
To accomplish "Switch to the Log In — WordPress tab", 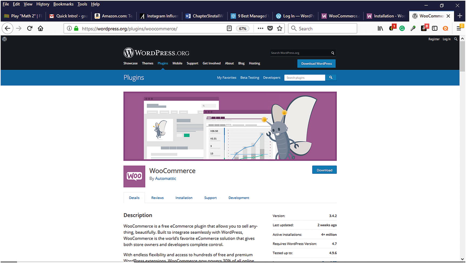I will click(x=295, y=16).
